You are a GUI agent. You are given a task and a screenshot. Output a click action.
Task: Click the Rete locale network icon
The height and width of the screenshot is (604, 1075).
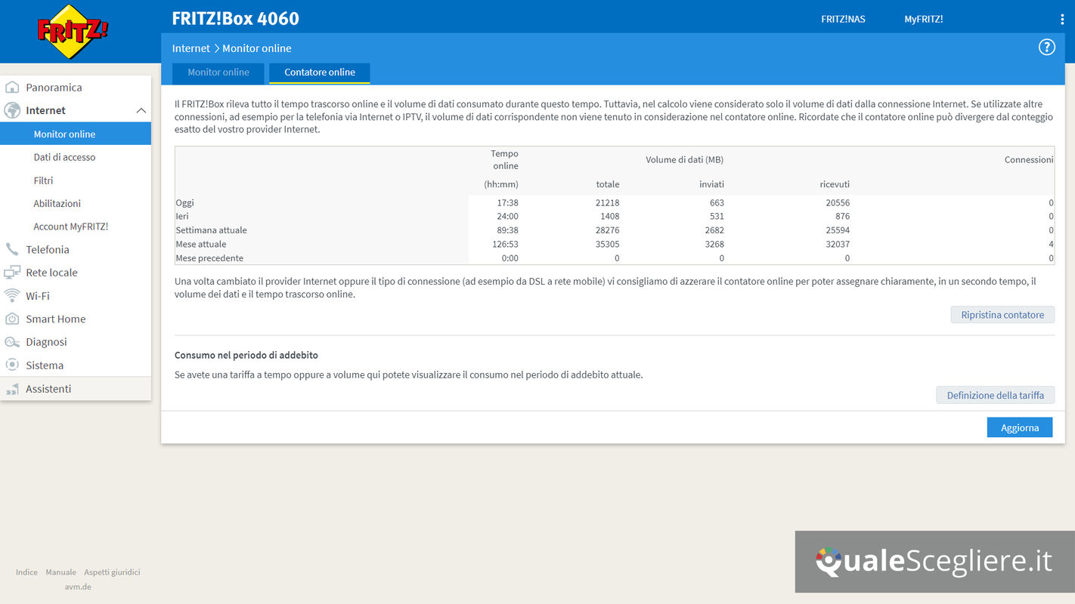point(12,273)
